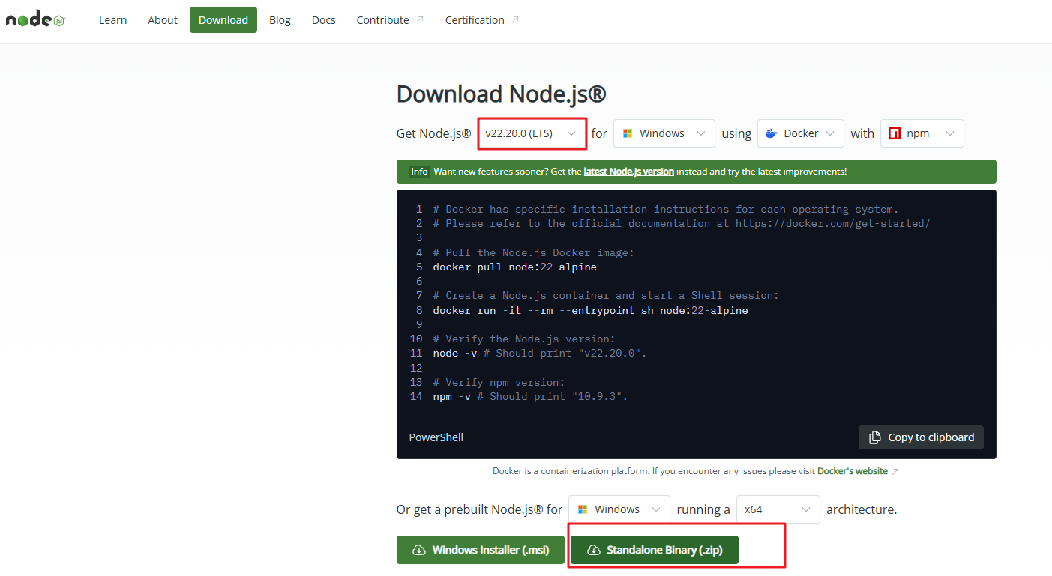This screenshot has width=1052, height=576.
Task: Open the Contribute nav link
Action: pyautogui.click(x=390, y=20)
